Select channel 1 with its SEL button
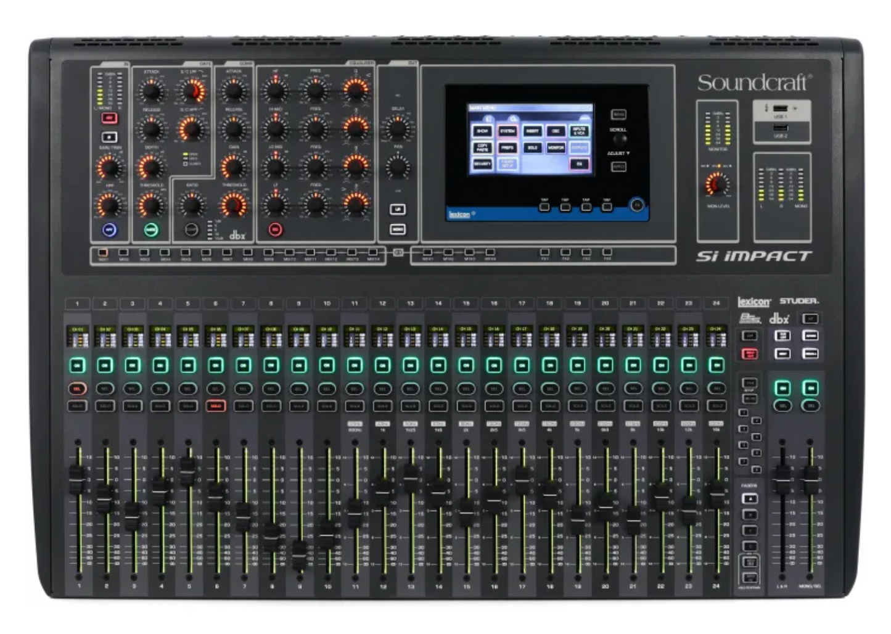The image size is (891, 634). tap(77, 389)
